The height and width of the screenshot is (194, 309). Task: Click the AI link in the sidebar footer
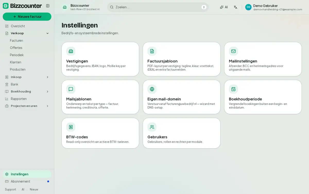[x=23, y=189]
